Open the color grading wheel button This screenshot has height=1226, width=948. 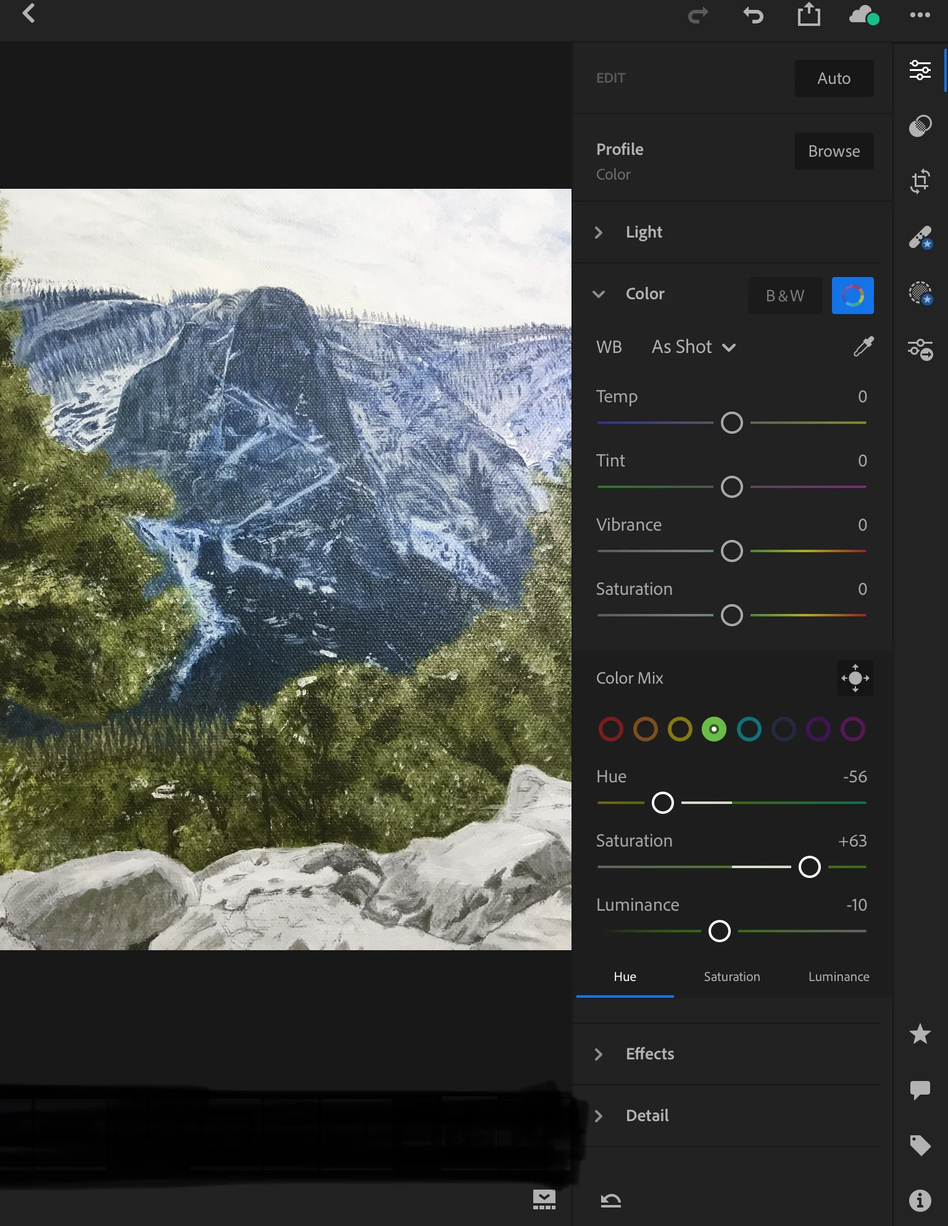pyautogui.click(x=852, y=296)
